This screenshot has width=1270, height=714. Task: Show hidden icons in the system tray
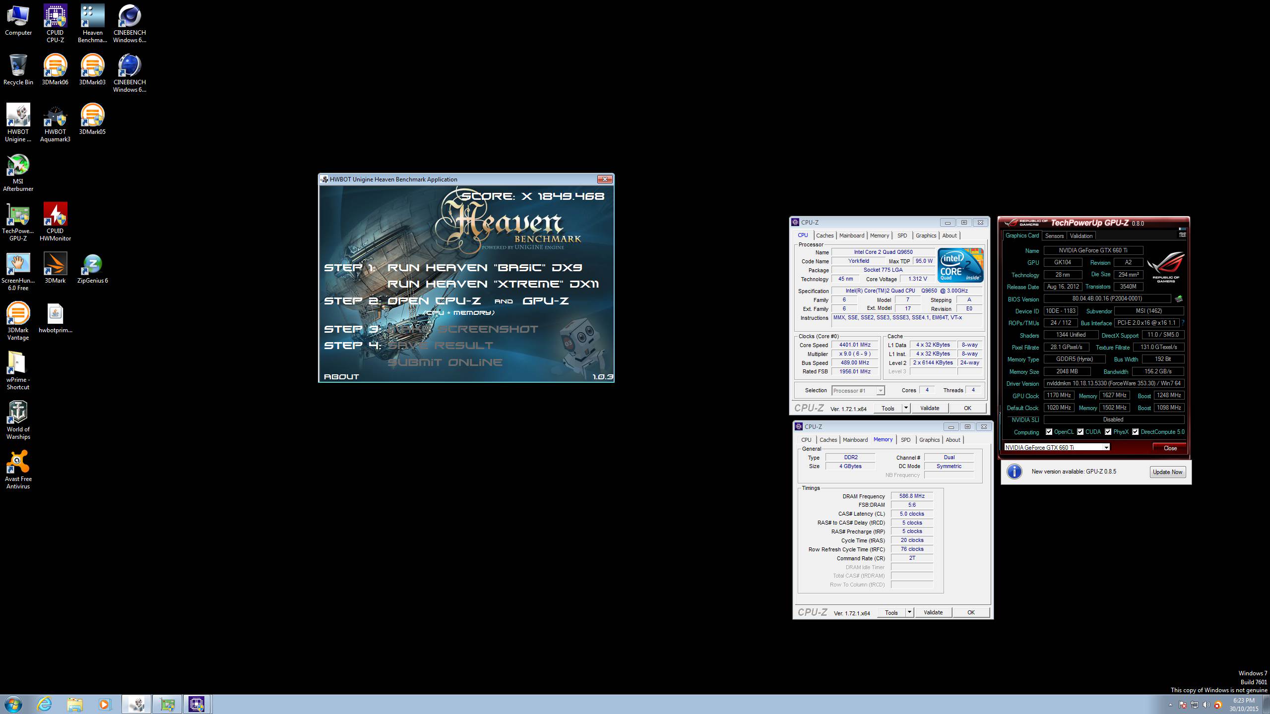pyautogui.click(x=1170, y=705)
